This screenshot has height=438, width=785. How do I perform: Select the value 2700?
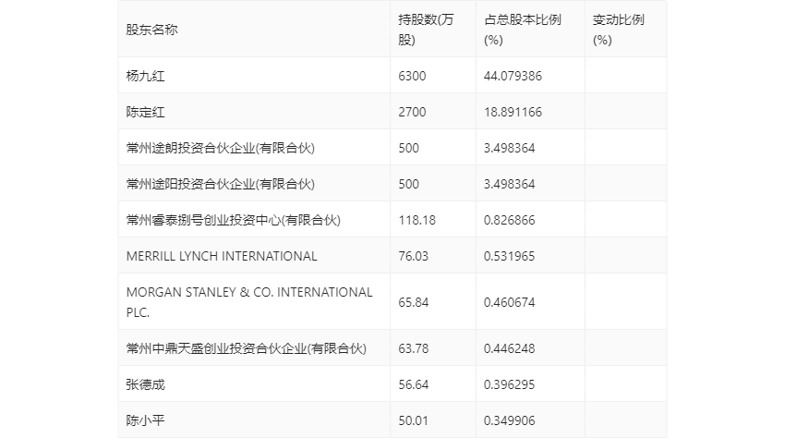point(412,112)
